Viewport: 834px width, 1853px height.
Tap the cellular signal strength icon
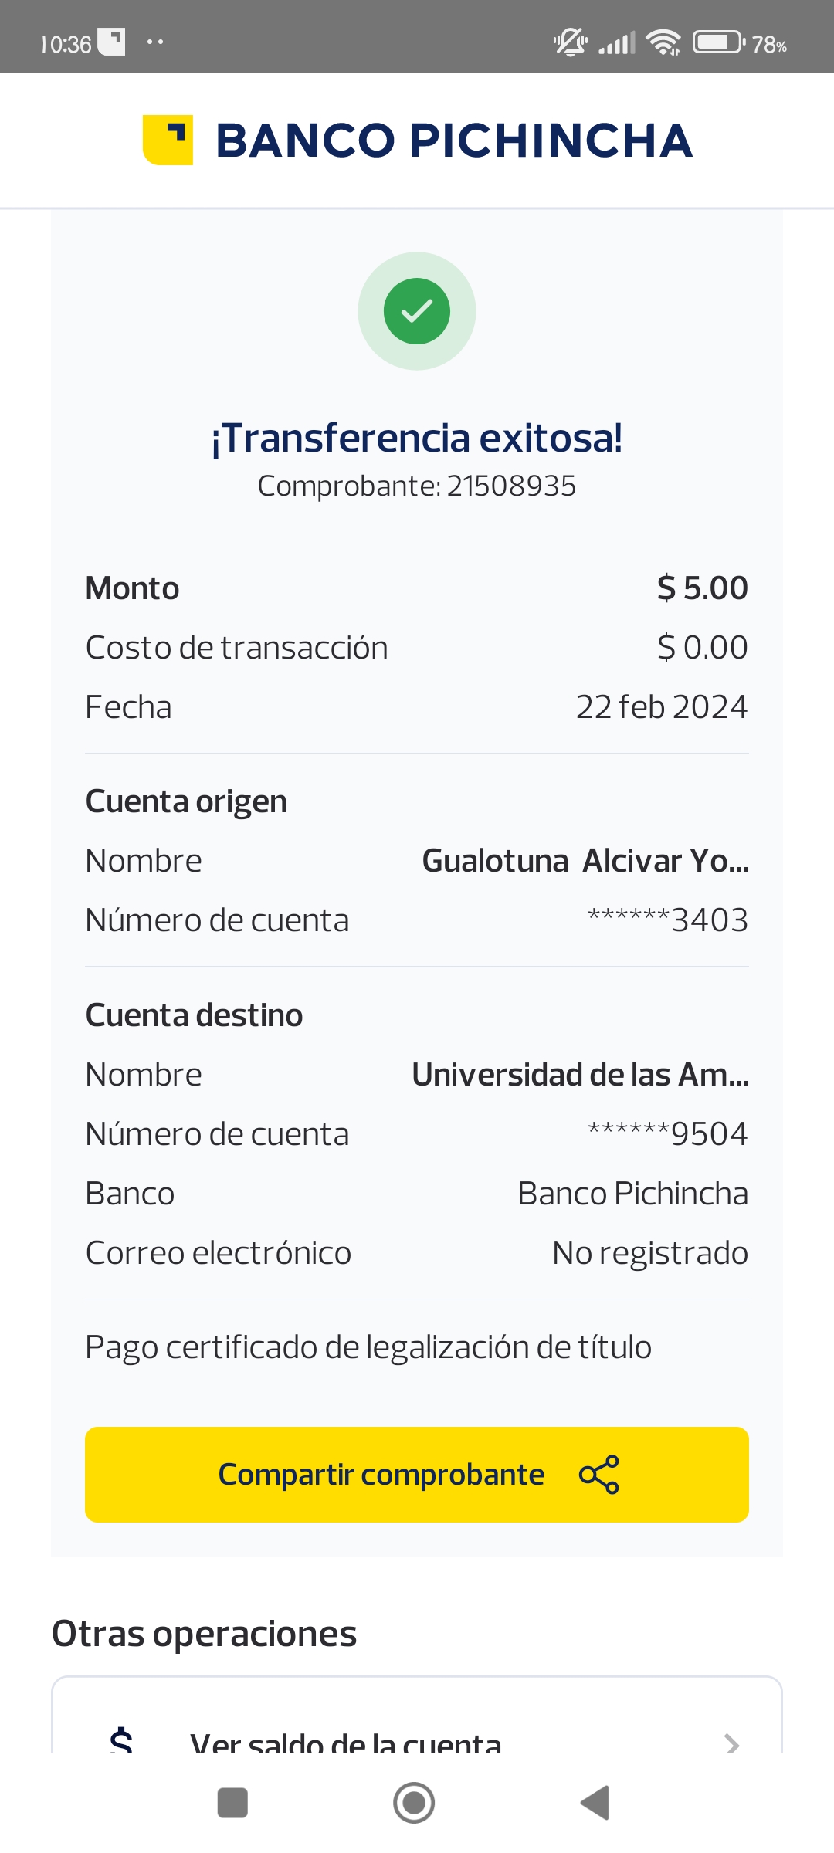(617, 42)
